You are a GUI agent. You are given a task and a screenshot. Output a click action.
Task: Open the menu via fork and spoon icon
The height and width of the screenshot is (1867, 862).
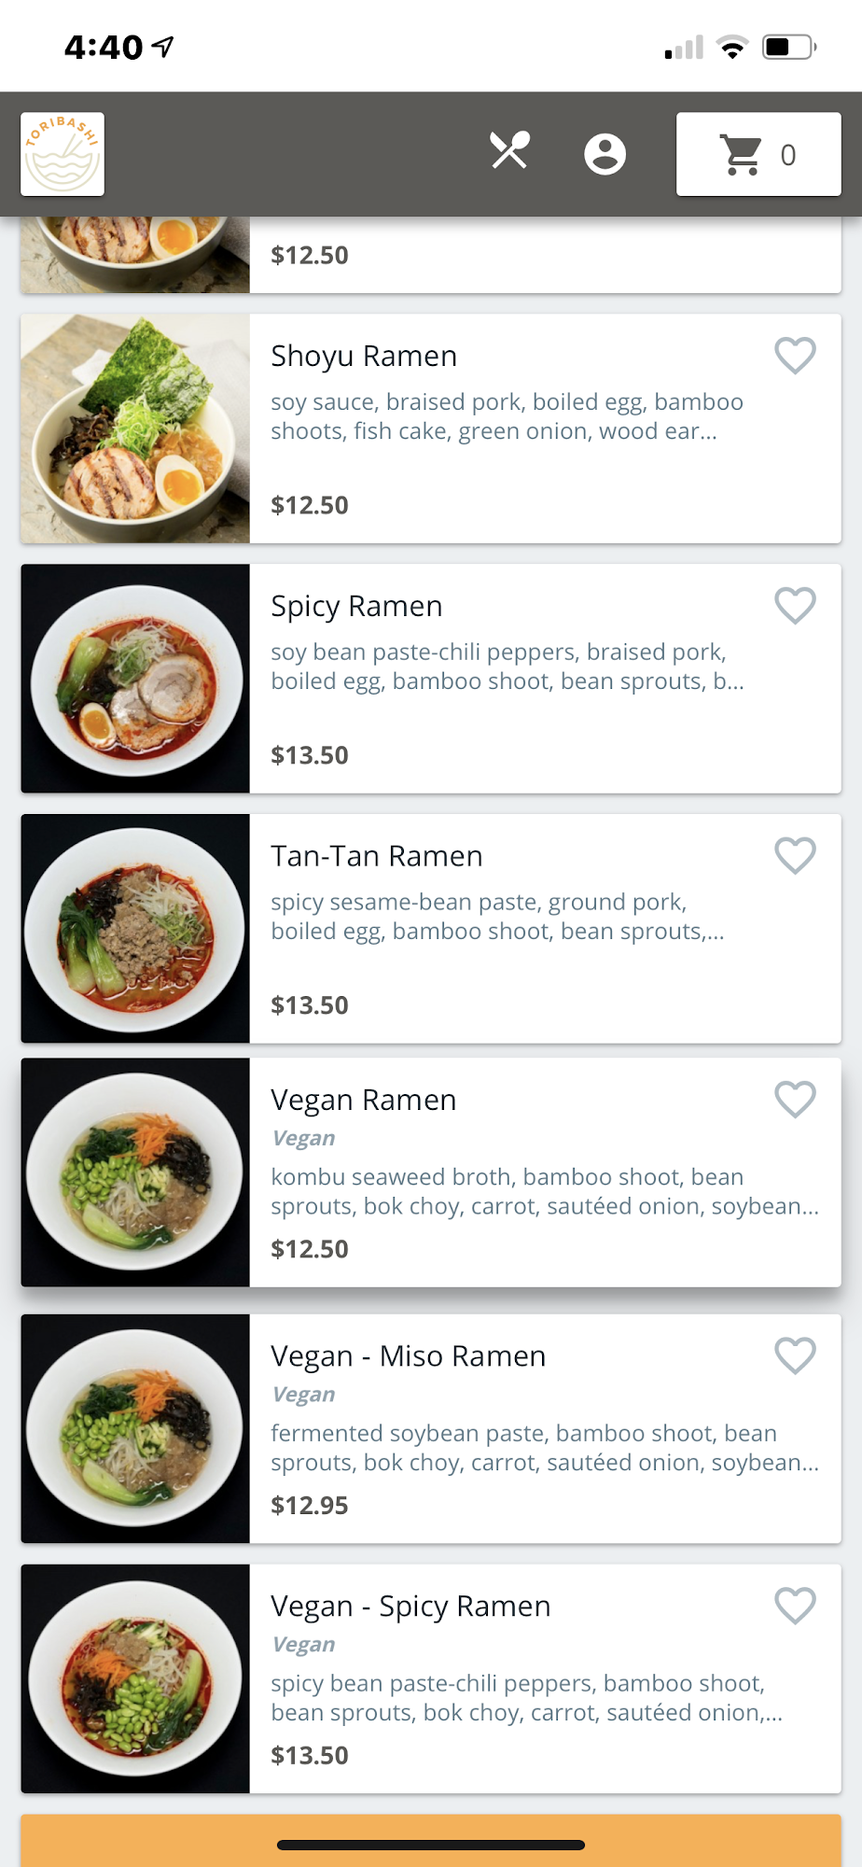[x=509, y=151]
